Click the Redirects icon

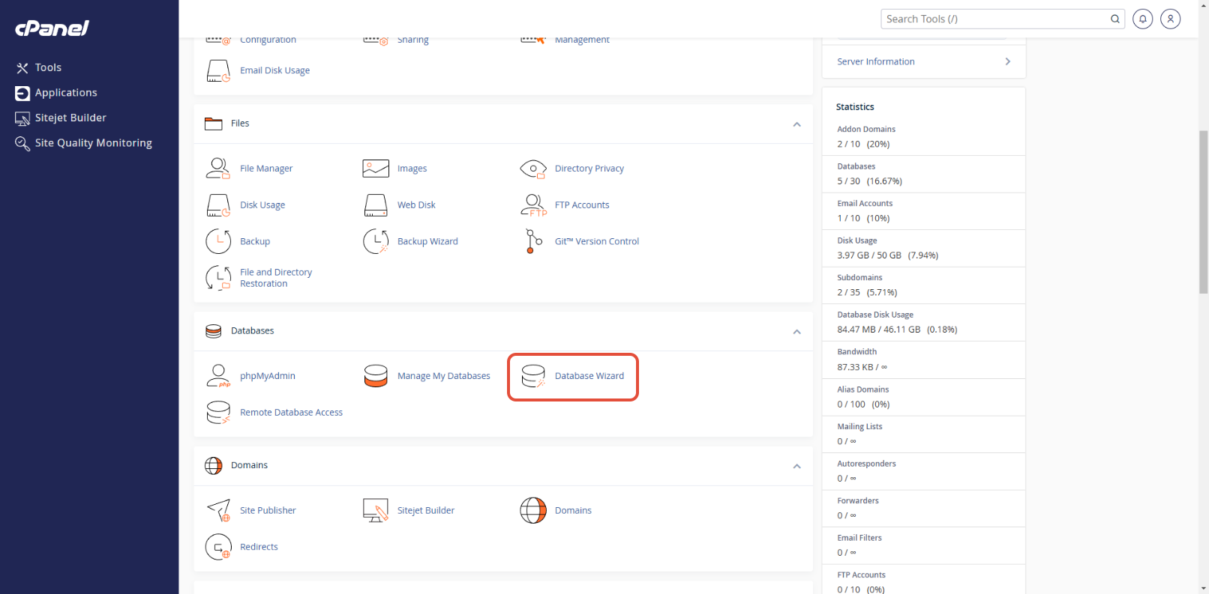point(218,547)
